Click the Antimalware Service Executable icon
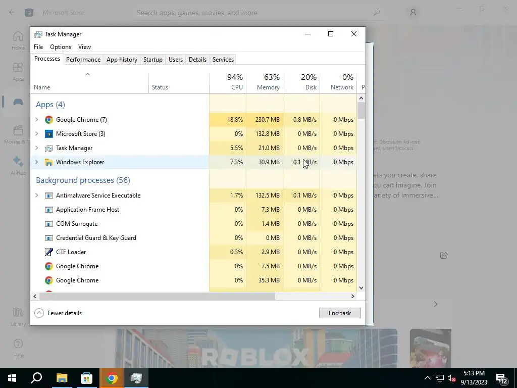 pyautogui.click(x=49, y=196)
